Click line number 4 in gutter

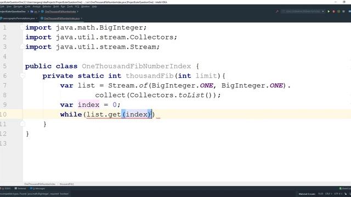pyautogui.click(x=5, y=56)
